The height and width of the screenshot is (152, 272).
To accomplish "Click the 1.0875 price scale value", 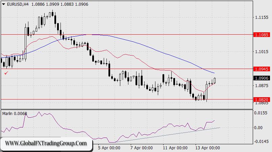I will pyautogui.click(x=262, y=85).
